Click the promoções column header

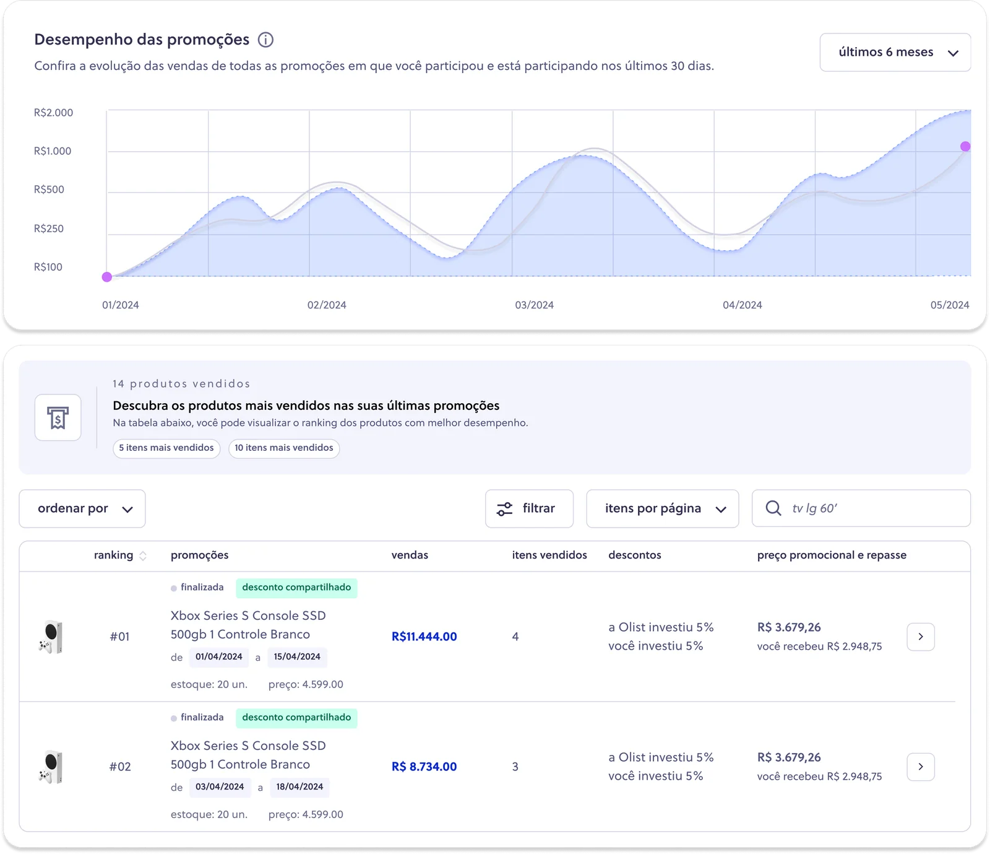(199, 555)
